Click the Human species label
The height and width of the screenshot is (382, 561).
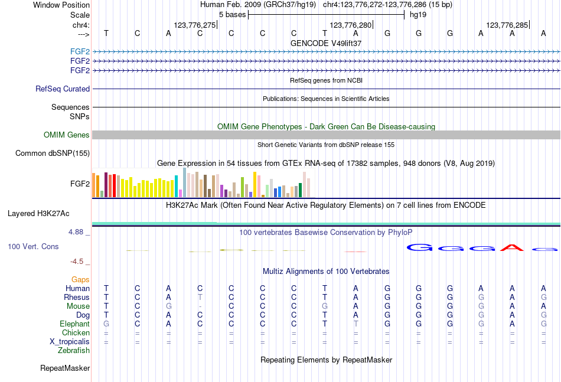coord(77,288)
